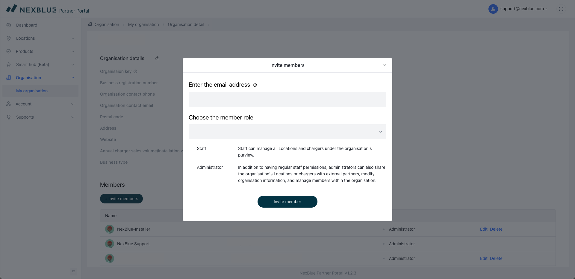
Task: Click the user avatar icon in header
Action: tap(493, 9)
